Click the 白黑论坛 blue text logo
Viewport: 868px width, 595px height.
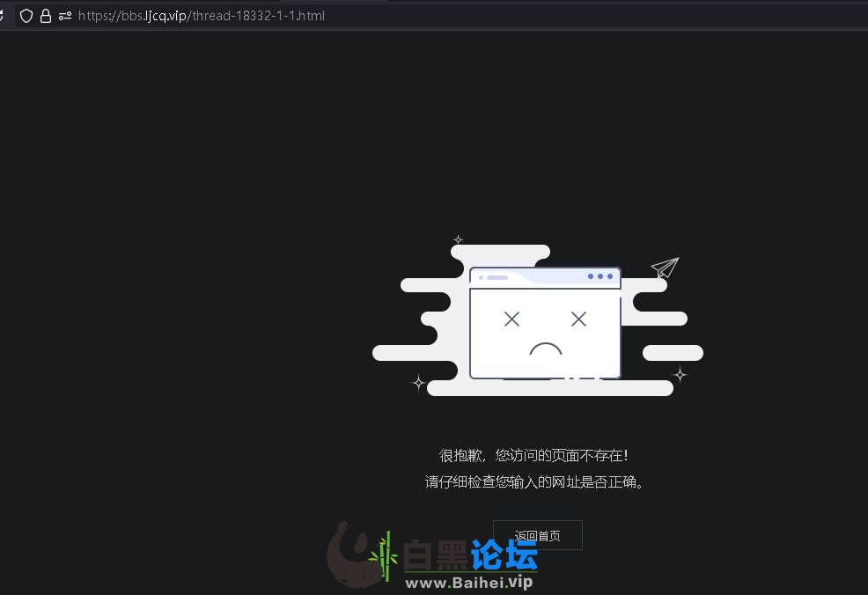click(x=472, y=553)
